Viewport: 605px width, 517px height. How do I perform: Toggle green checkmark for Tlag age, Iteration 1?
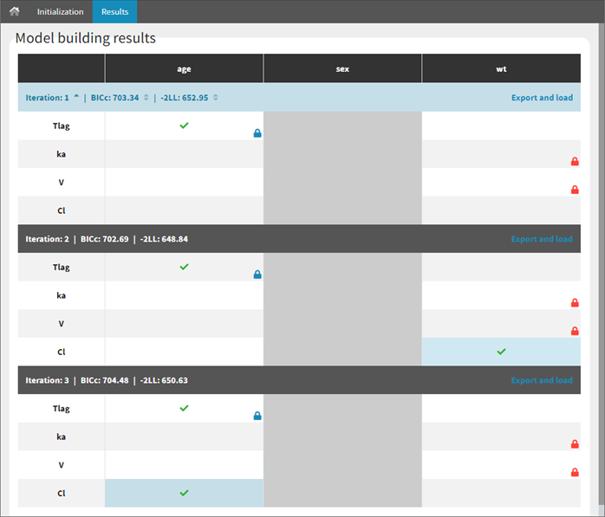tap(184, 126)
